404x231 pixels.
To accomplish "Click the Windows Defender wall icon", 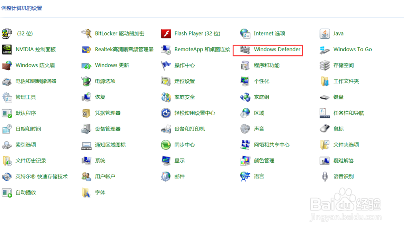I will coord(245,49).
